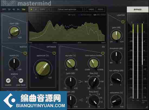Click the mastermind logo icon

pyautogui.click(x=8, y=3)
